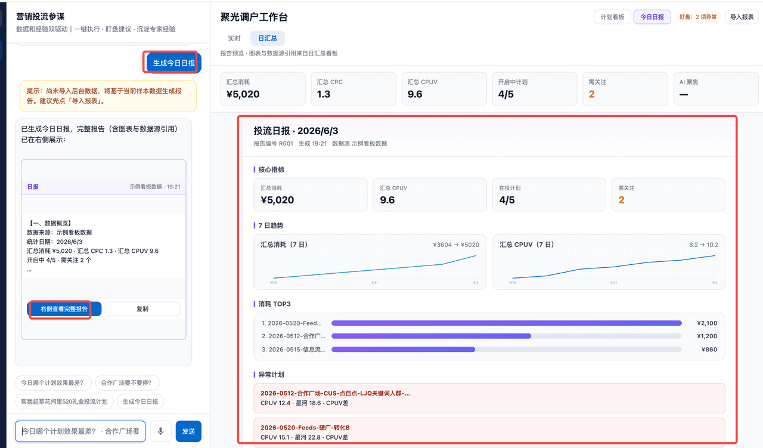The image size is (763, 448).
Task: Select the 汇总 CPC stat card
Action: pos(353,89)
